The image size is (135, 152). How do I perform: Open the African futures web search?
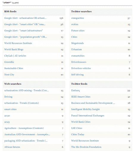[x=12, y=147]
